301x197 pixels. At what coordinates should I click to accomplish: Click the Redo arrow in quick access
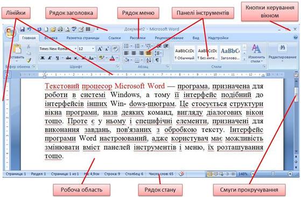point(39,30)
